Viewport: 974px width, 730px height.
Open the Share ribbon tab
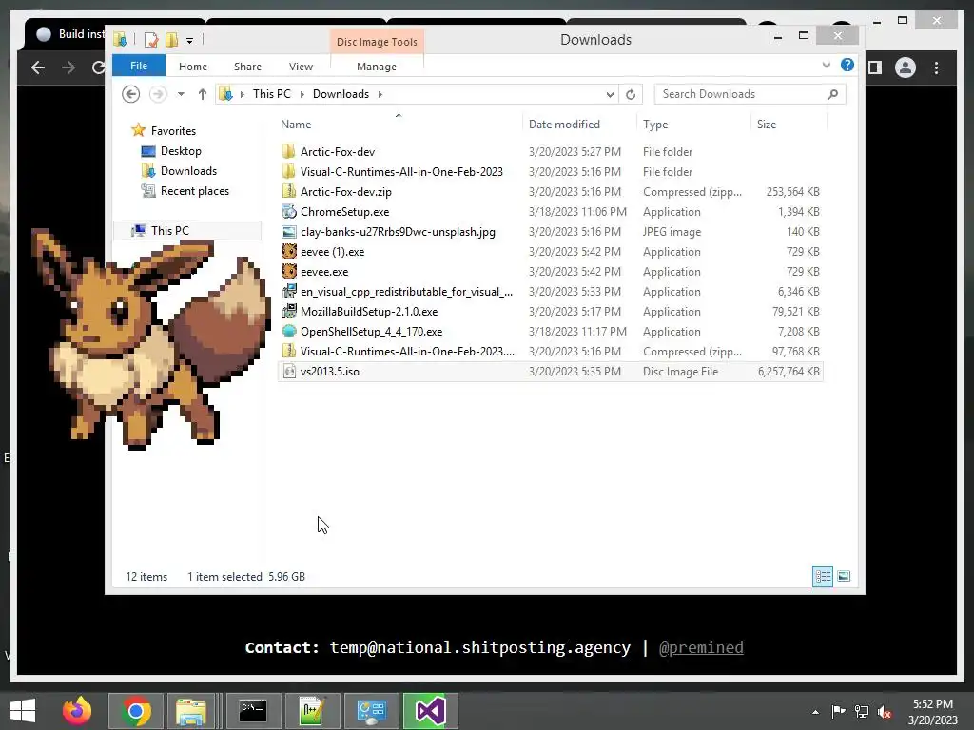247,67
